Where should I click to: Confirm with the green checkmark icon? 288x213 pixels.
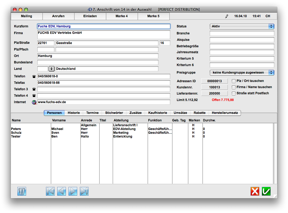click(x=266, y=191)
